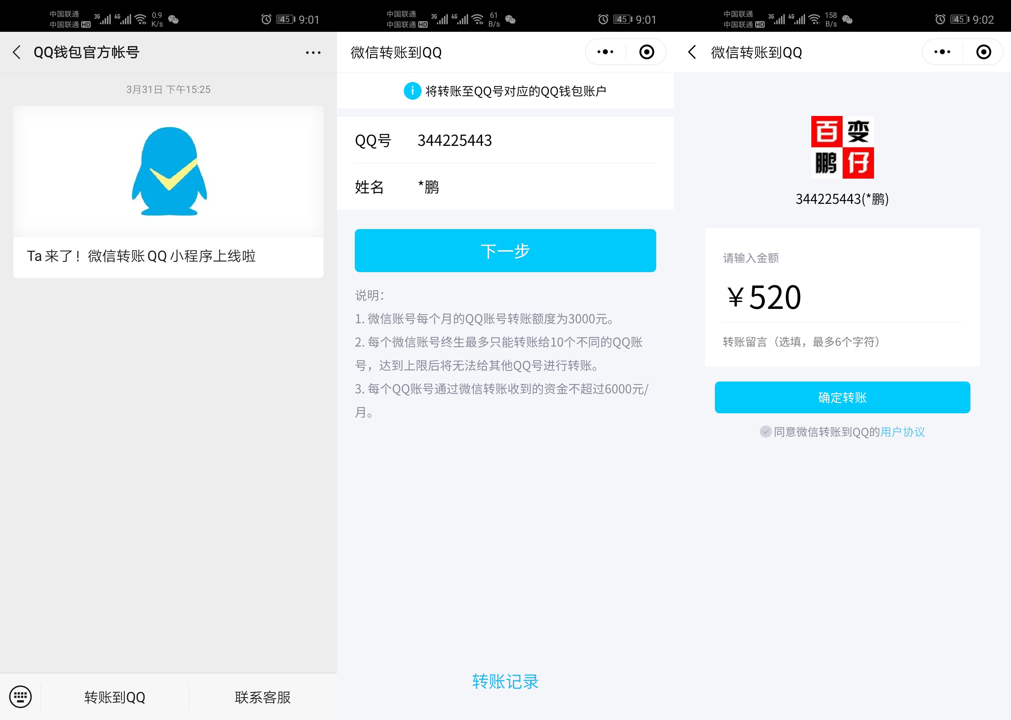Tap the back arrow on QQ钱包官方帐号 page
The image size is (1011, 720).
click(17, 52)
